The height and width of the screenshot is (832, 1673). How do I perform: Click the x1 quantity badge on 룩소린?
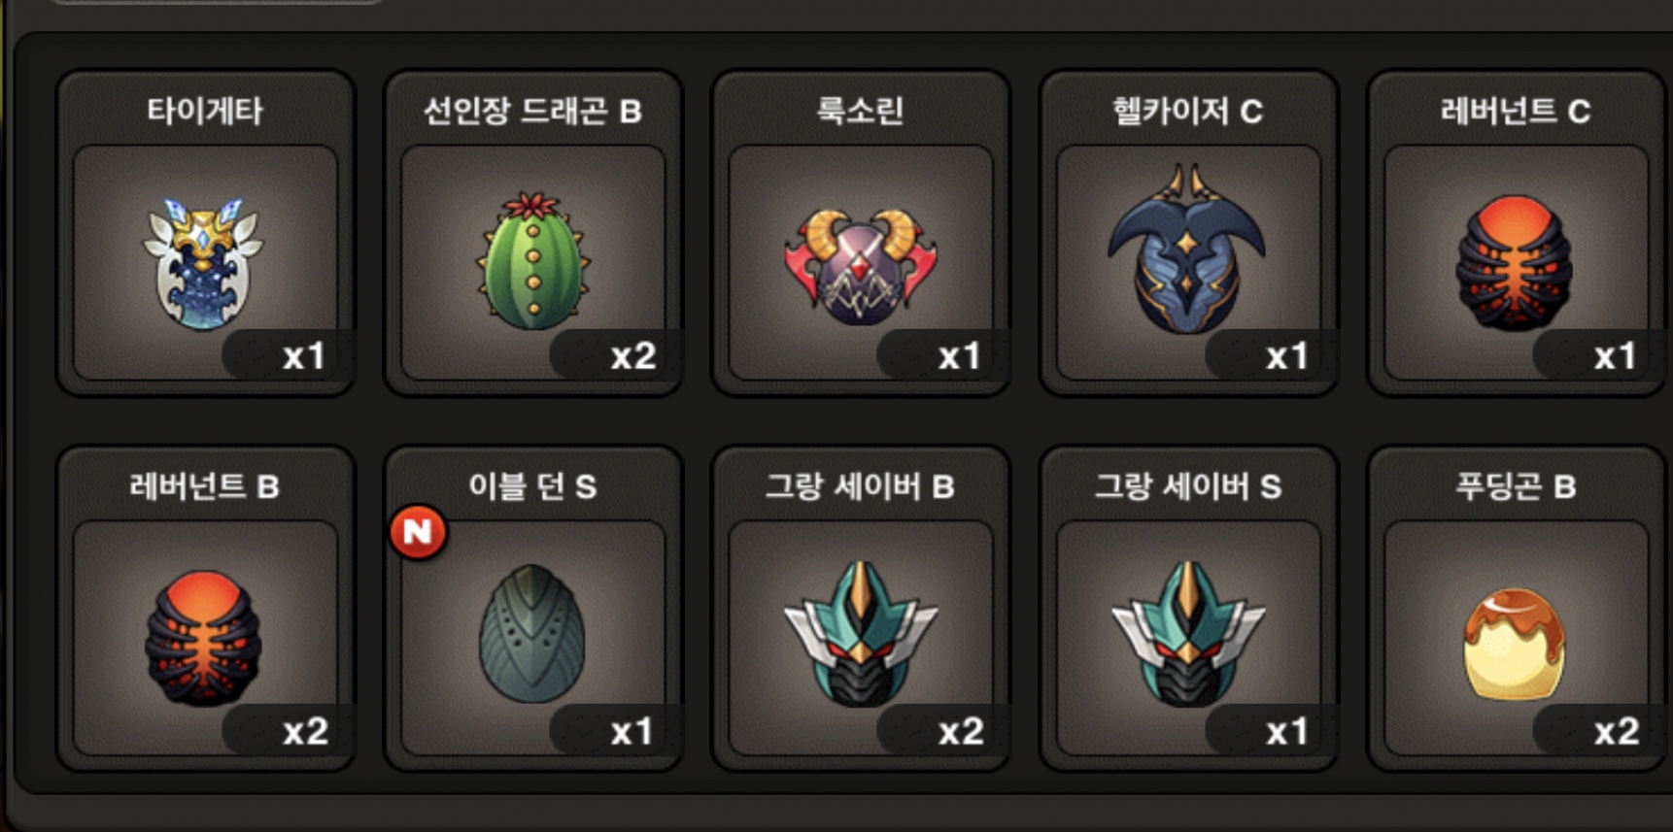point(959,356)
